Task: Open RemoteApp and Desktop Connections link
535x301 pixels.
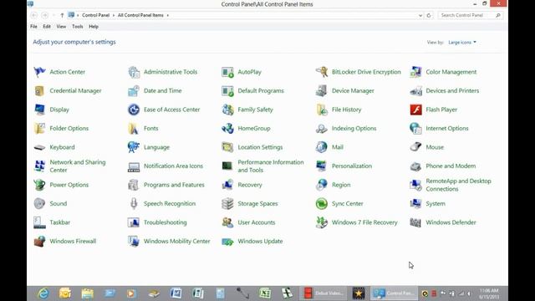Action: click(458, 185)
